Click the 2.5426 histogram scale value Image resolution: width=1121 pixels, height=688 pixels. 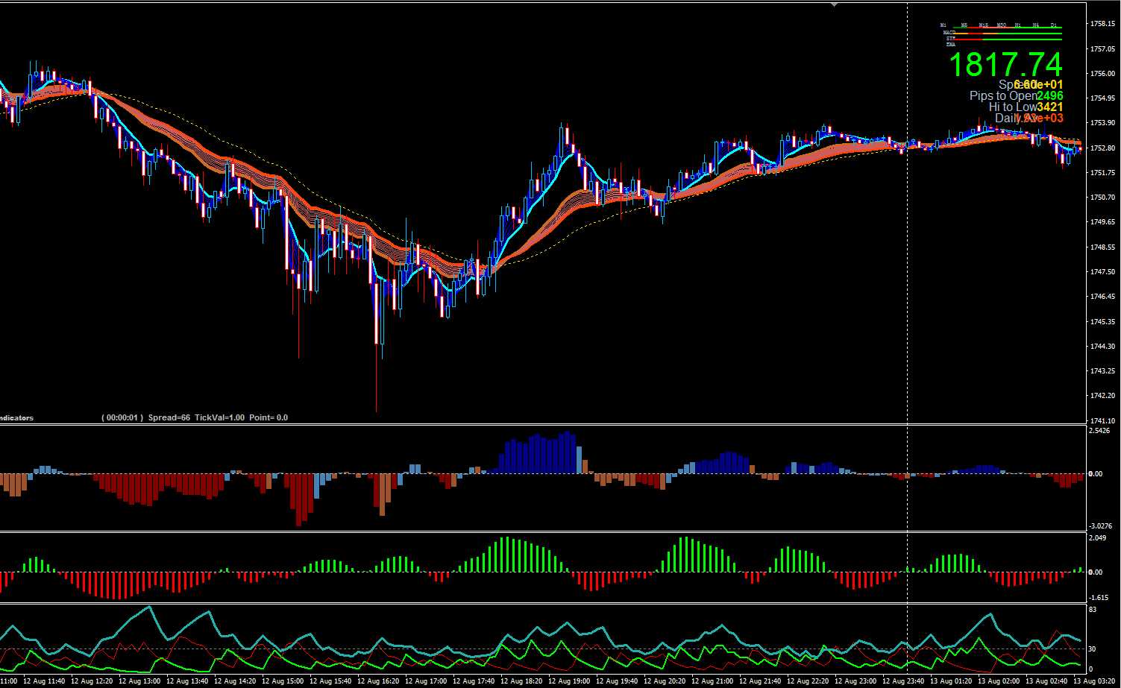(x=1100, y=431)
